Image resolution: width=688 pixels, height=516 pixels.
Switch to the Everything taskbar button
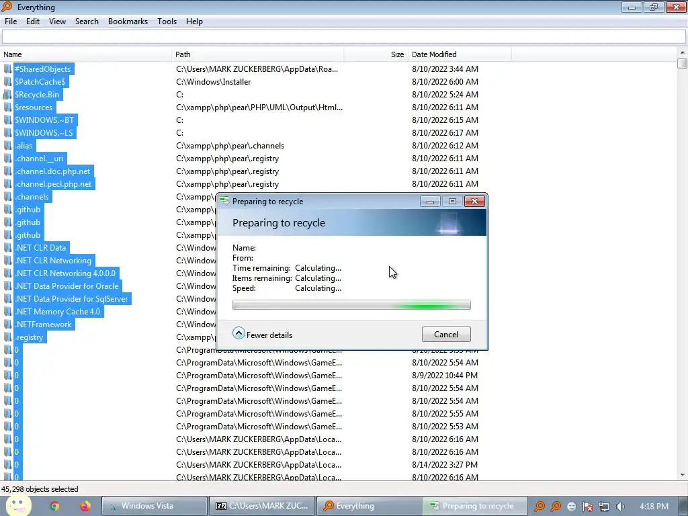coord(370,506)
